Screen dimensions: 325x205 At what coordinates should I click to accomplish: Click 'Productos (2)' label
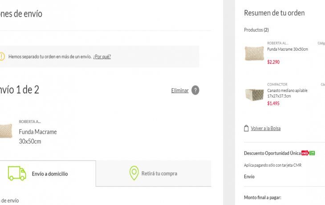pyautogui.click(x=256, y=30)
